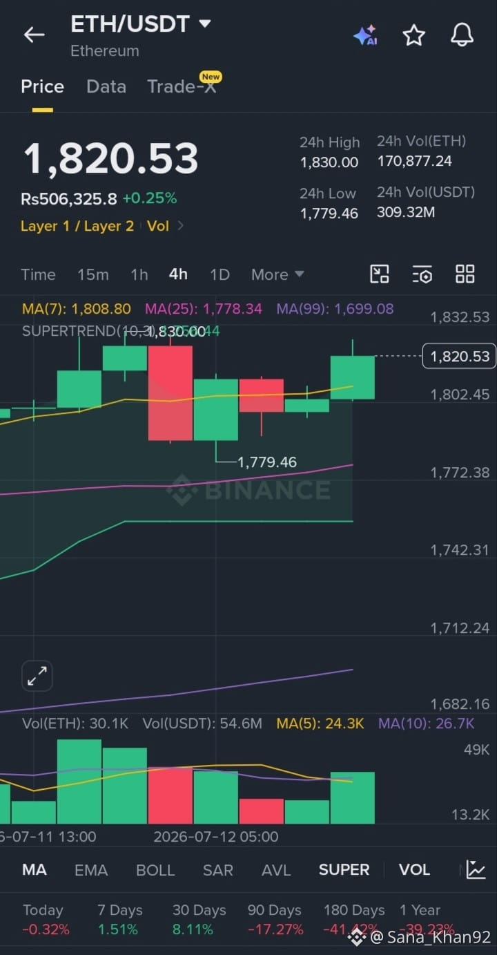
Task: Switch to the Data tab
Action: pos(106,86)
